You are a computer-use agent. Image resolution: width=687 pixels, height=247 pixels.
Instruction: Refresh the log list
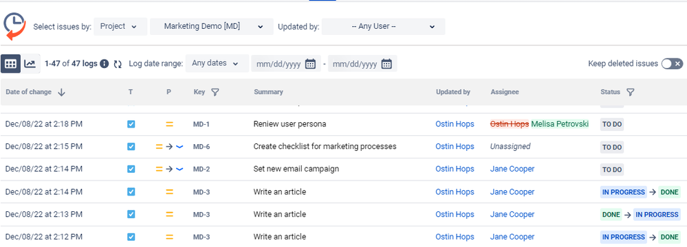coord(118,64)
